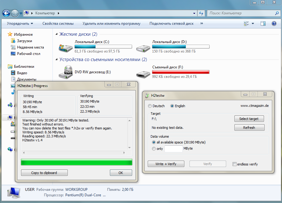
Task: Click the refresh icon beside address bar
Action: (x=201, y=13)
